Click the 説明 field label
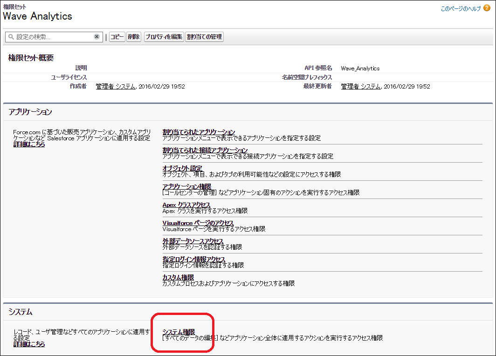496x356 pixels. point(81,68)
